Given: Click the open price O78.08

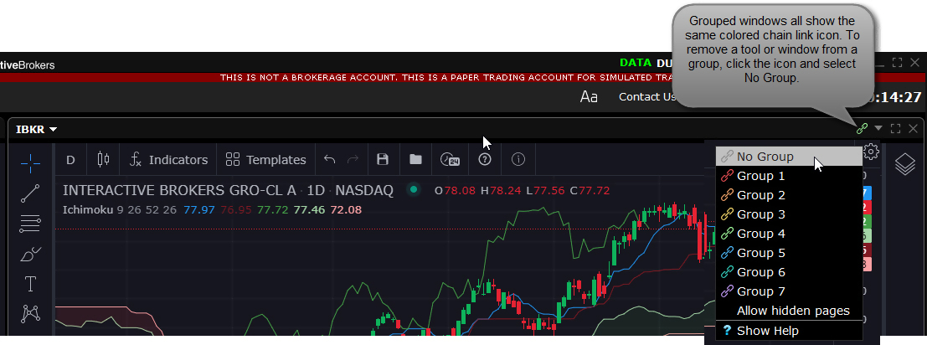Looking at the screenshot, I should [455, 190].
